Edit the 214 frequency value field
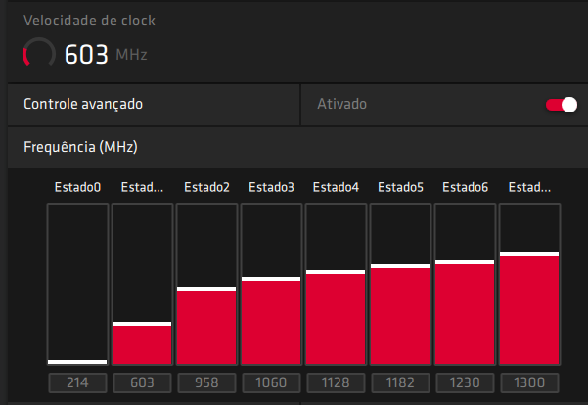588x405 pixels. click(x=77, y=382)
